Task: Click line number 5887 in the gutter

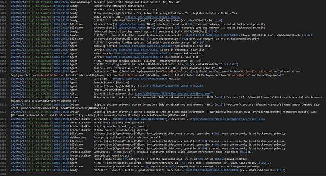Action: (x=3, y=170)
